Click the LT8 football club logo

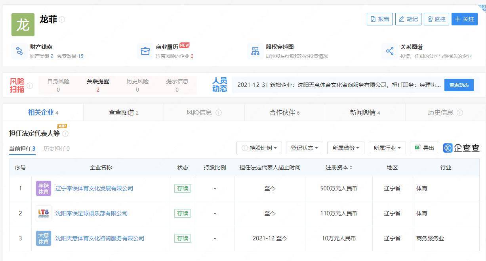tap(44, 213)
